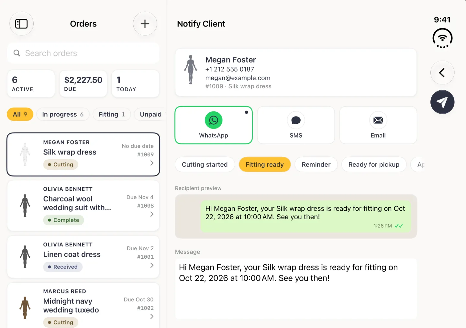
Task: Show All orders filter tab
Action: pyautogui.click(x=20, y=114)
